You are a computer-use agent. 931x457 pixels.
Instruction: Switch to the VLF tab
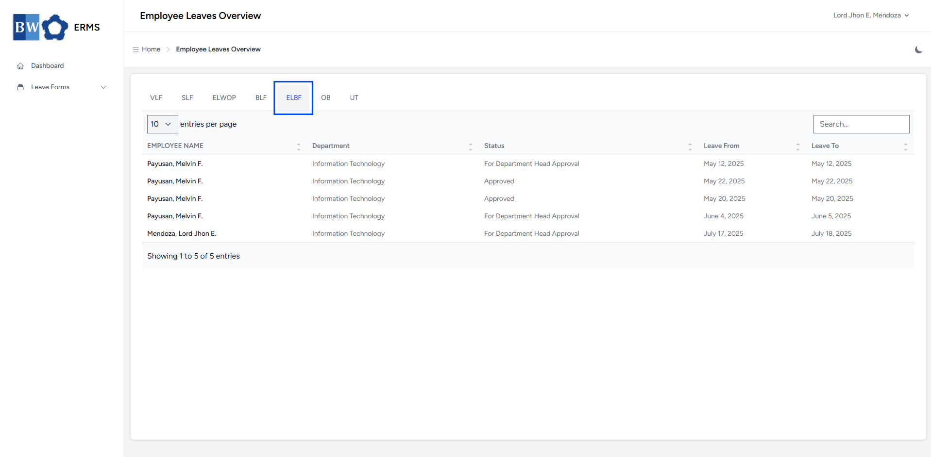pyautogui.click(x=156, y=98)
